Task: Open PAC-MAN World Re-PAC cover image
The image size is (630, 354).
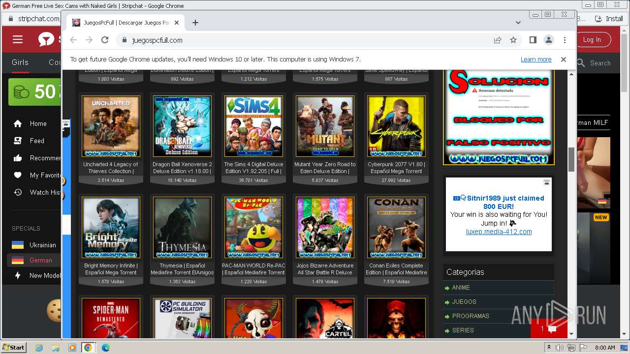Action: (253, 228)
